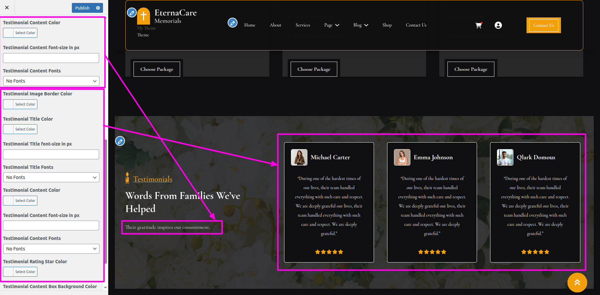Open the Testimonial Title Fonts dropdown

(51, 177)
